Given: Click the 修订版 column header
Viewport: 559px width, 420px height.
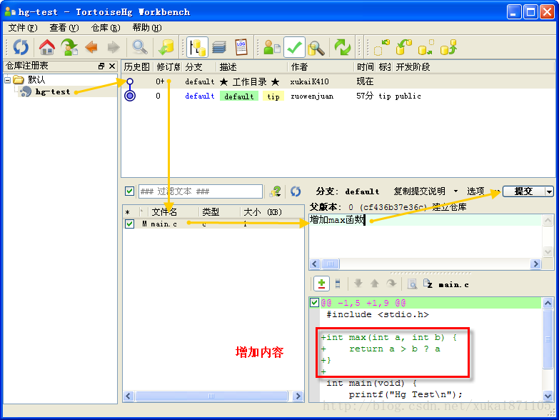Looking at the screenshot, I should point(168,66).
